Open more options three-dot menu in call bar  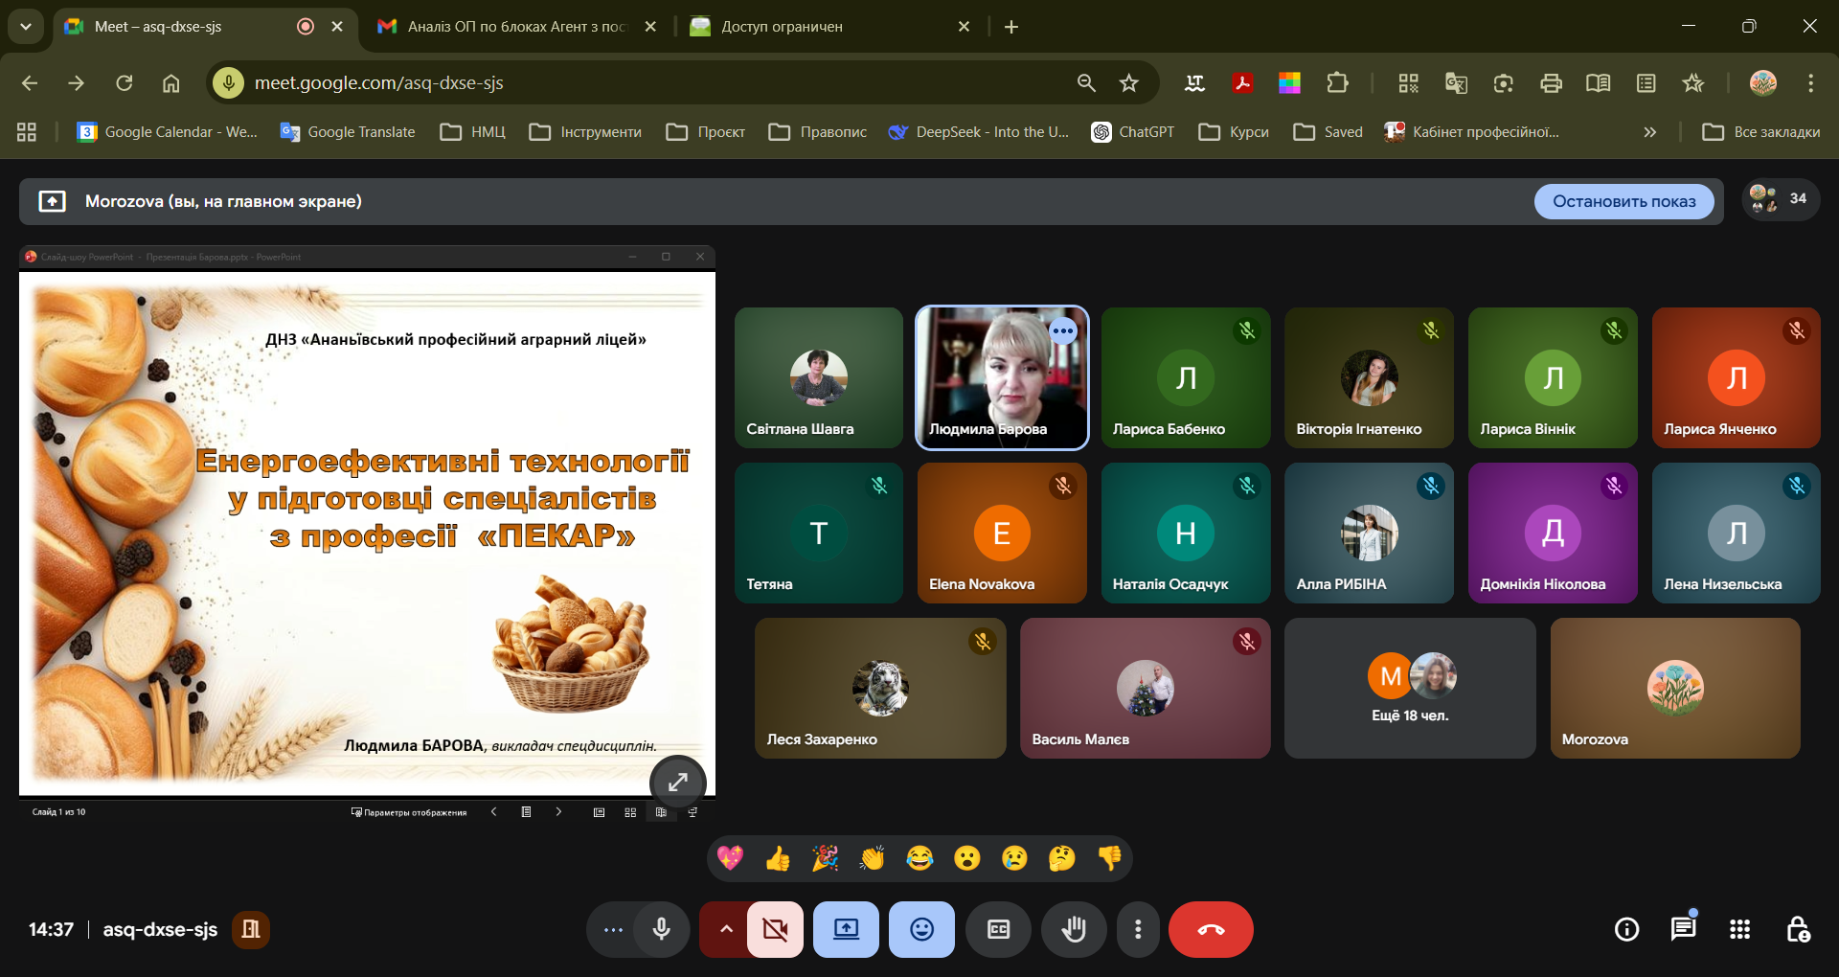pyautogui.click(x=1137, y=929)
